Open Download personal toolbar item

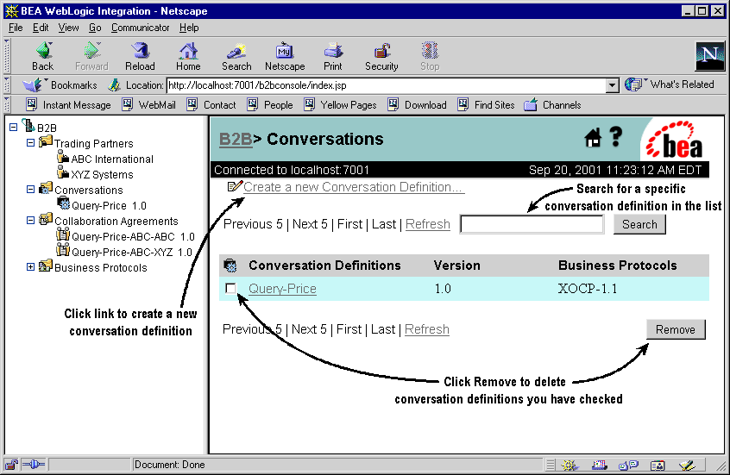(417, 105)
